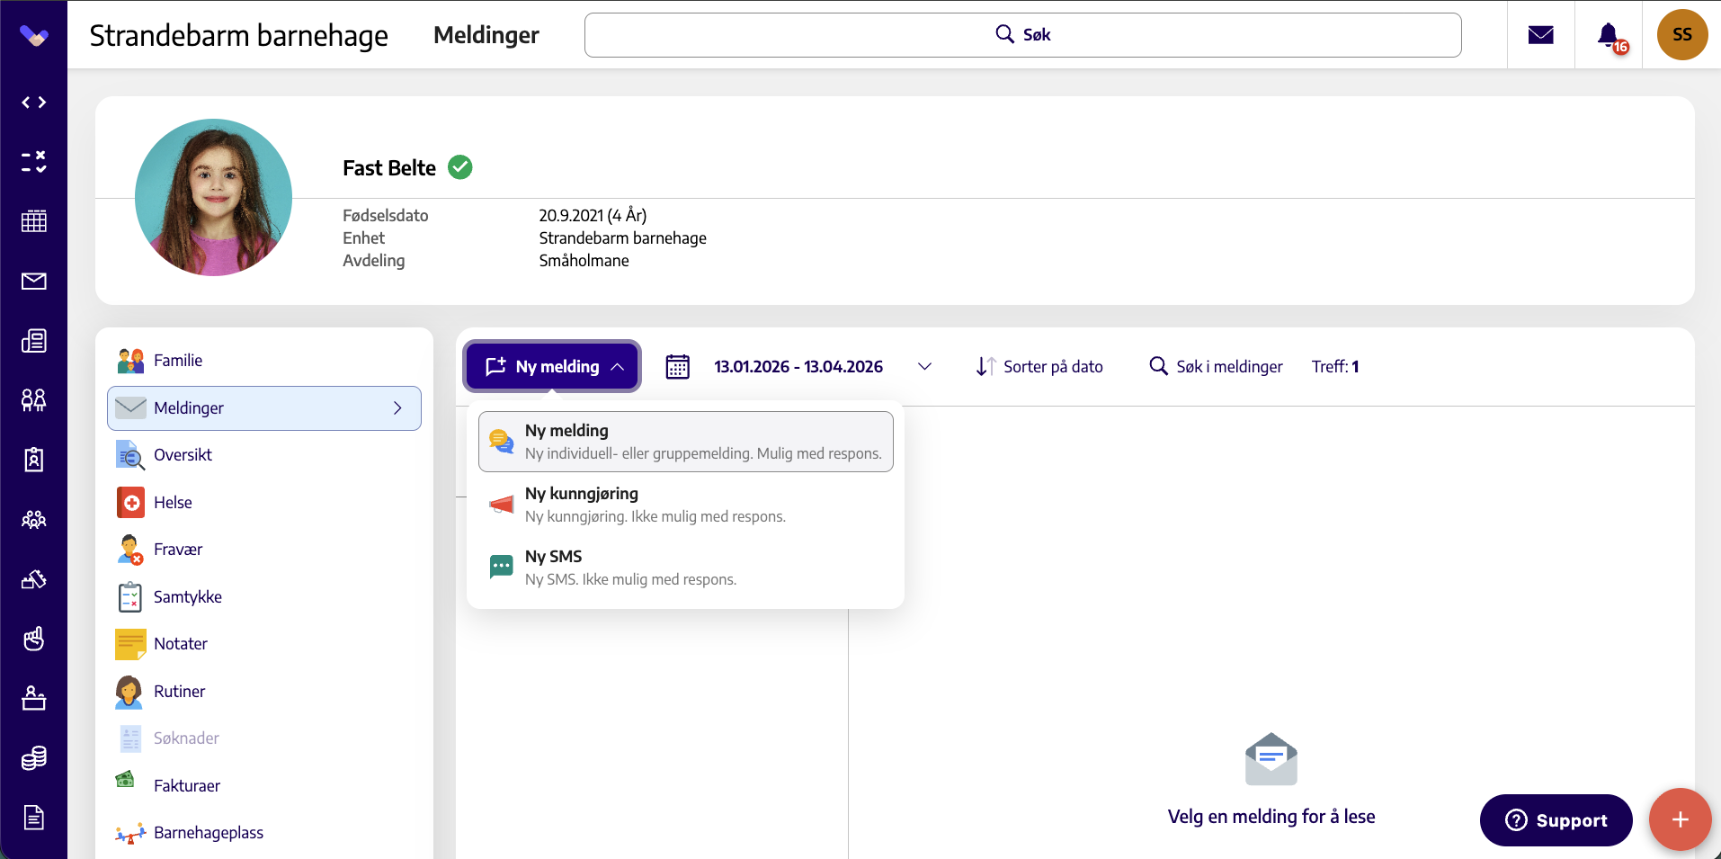Click the top Søk search field
The width and height of the screenshot is (1721, 859).
click(x=1022, y=35)
